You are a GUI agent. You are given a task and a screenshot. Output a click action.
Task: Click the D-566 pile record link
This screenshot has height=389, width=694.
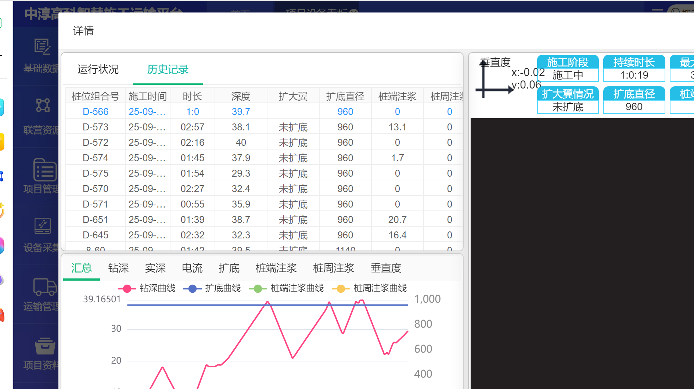tap(96, 112)
